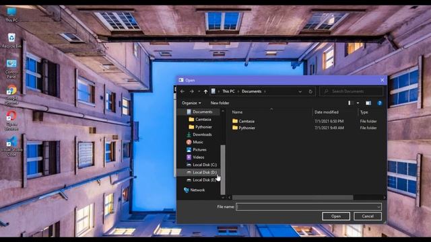Screen dimensions: 431x242
Task: Go forward in the Open dialog
Action: click(x=191, y=91)
